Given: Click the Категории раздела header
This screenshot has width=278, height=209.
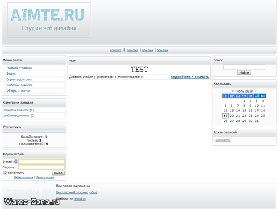Looking at the screenshot, I should tap(34, 103).
